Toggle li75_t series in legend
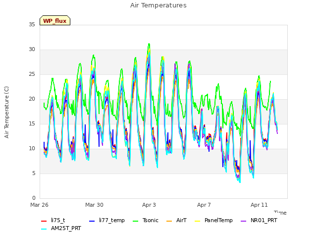The image size is (317, 238). (53, 220)
